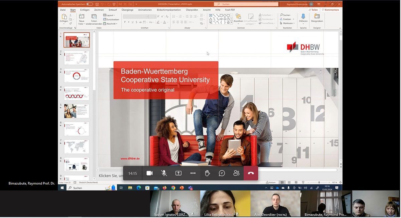
Task: Open Firefox from the taskbar
Action: 164,188
